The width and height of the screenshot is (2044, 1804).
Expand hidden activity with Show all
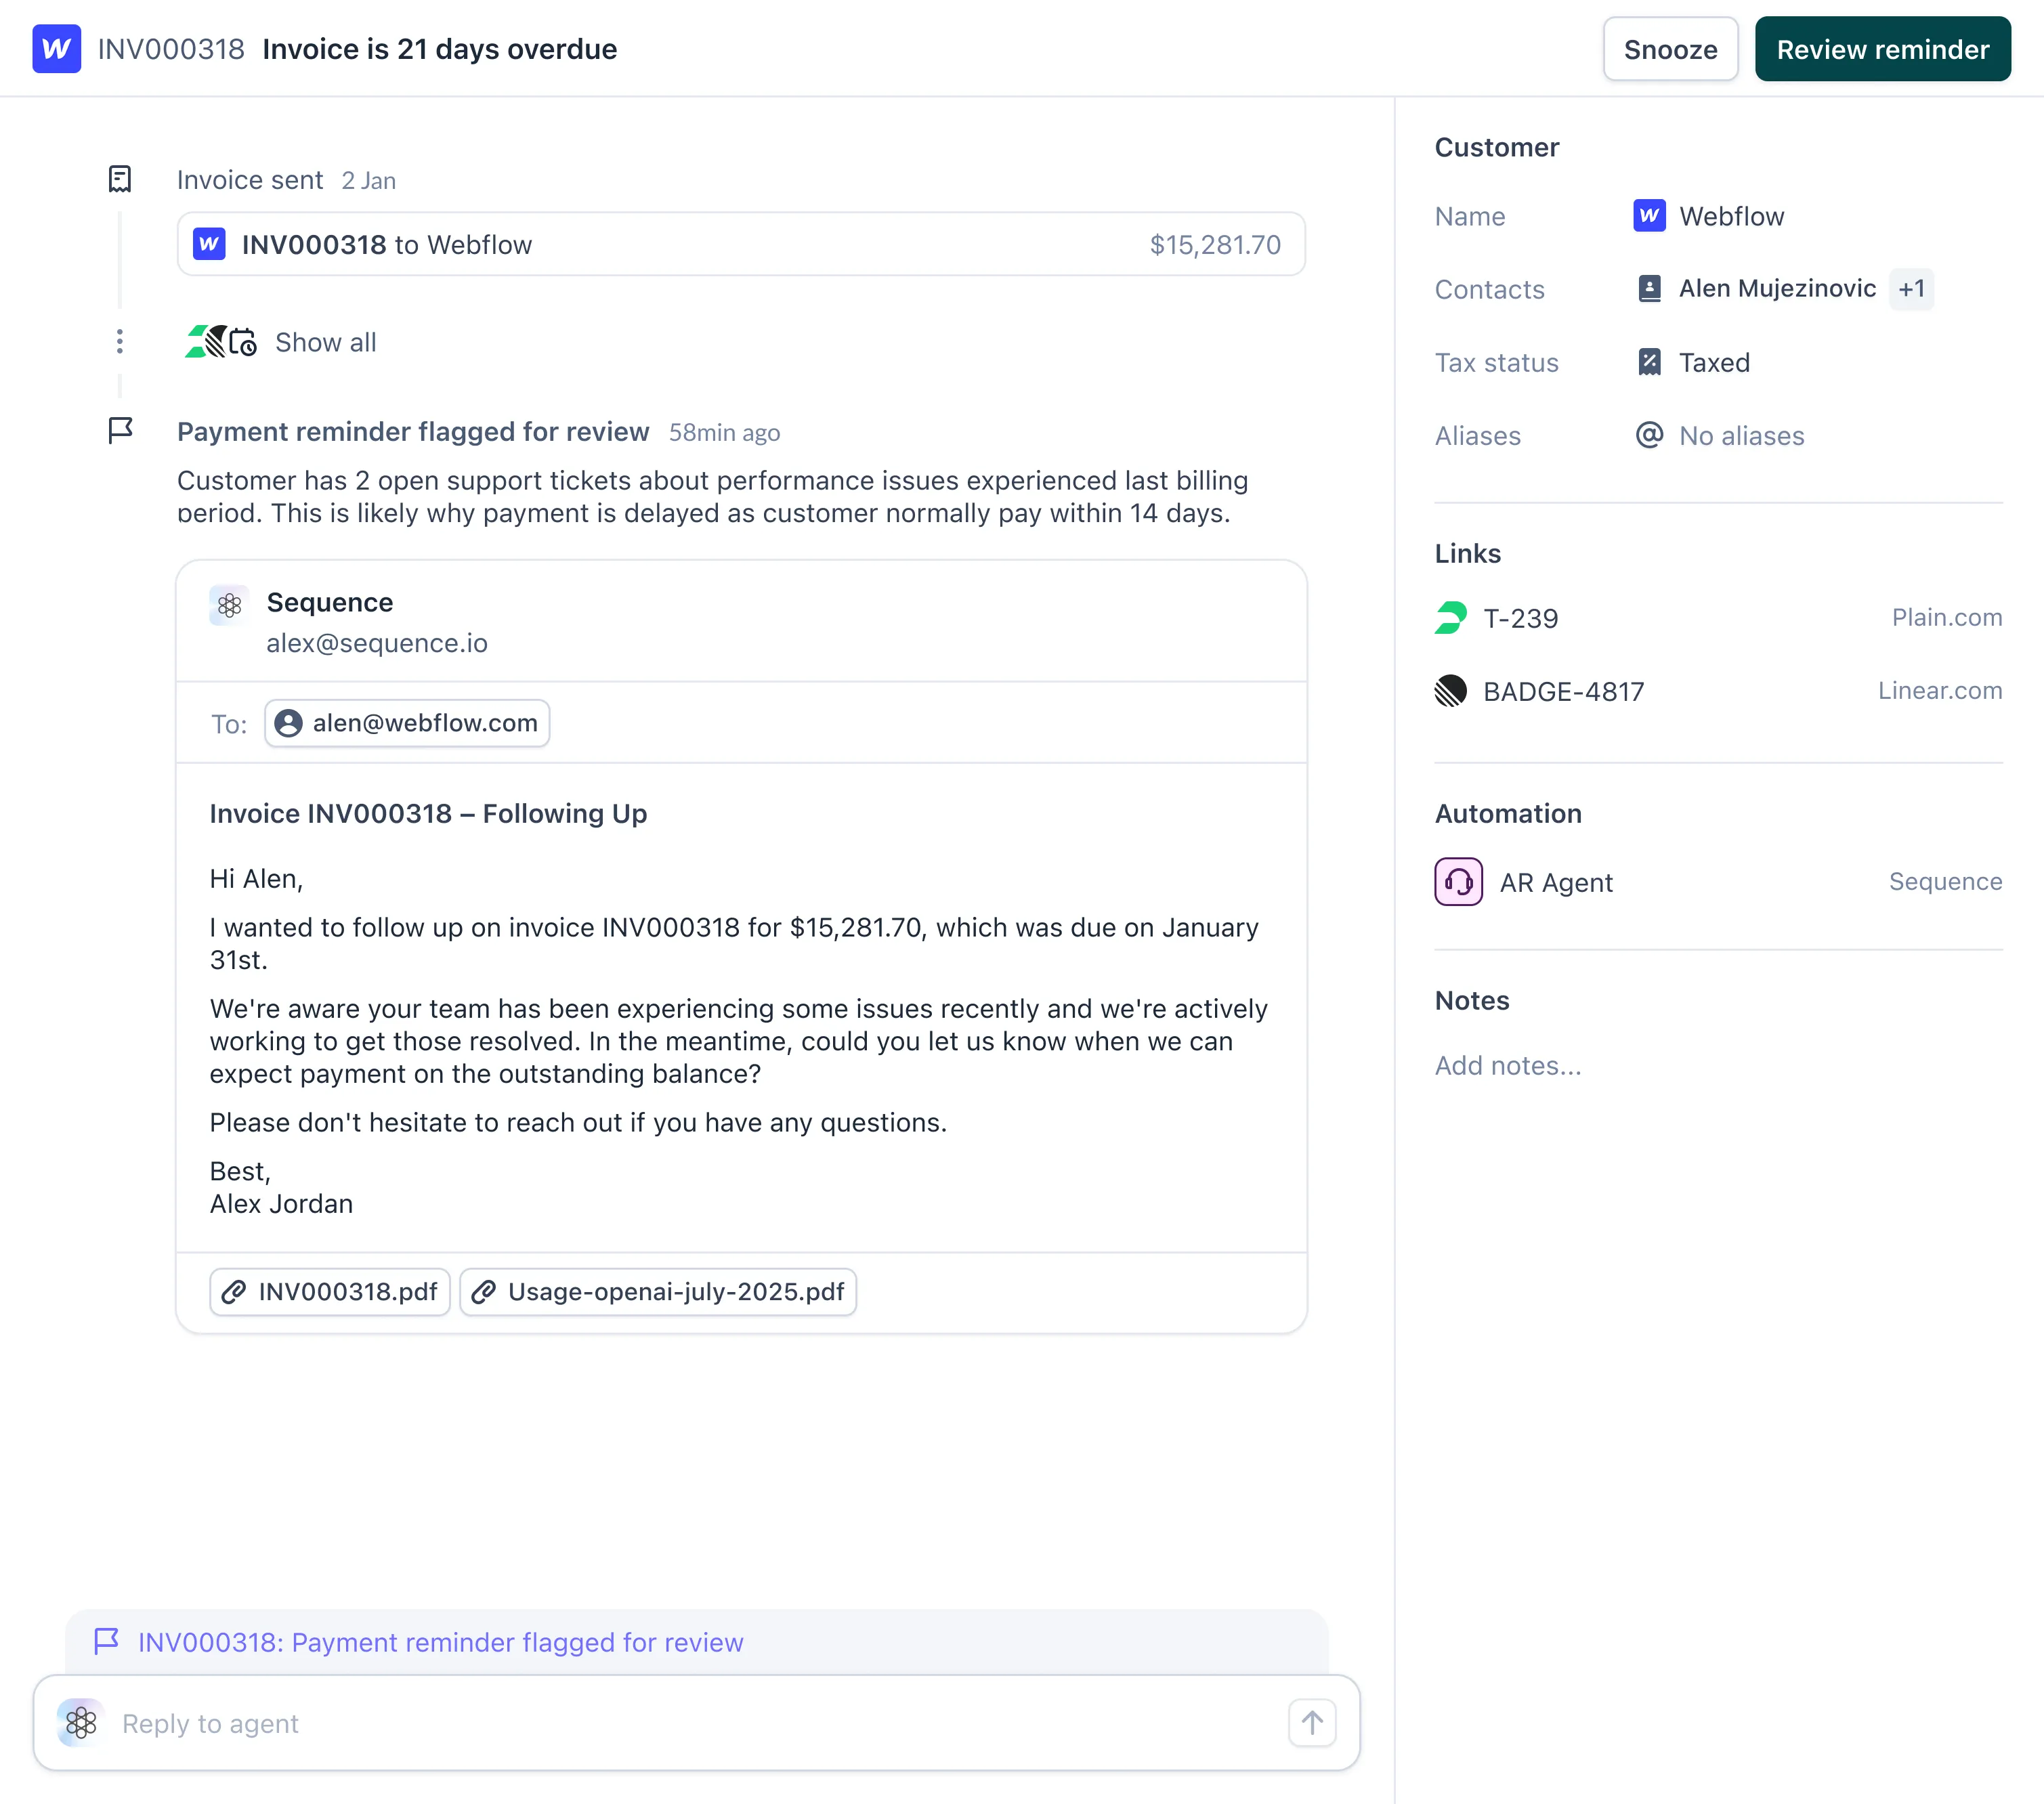click(x=325, y=342)
